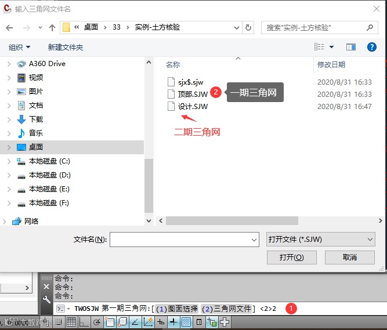Toggle Object Snap Tracking angle icon

click(x=135, y=322)
